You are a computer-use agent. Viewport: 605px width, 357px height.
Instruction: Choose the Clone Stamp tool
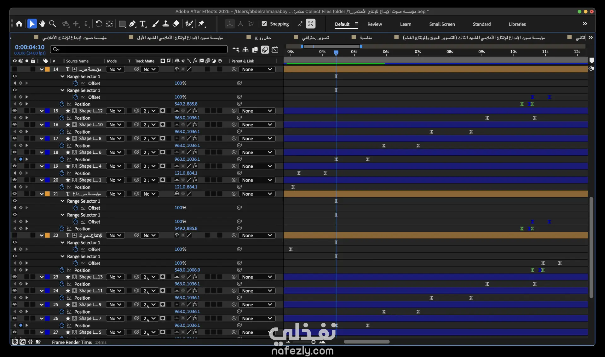(x=166, y=24)
